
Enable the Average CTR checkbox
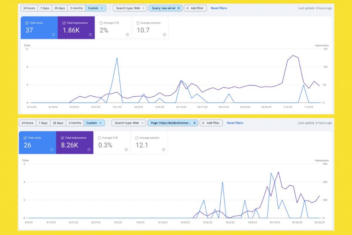point(101,22)
